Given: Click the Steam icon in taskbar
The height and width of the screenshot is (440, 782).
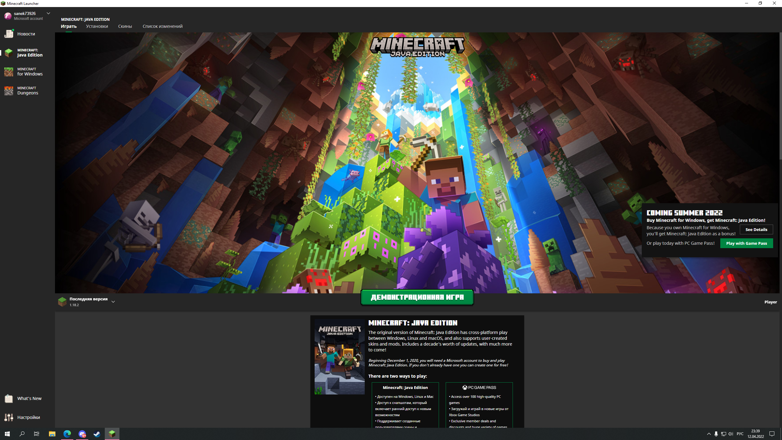Looking at the screenshot, I should click(97, 434).
